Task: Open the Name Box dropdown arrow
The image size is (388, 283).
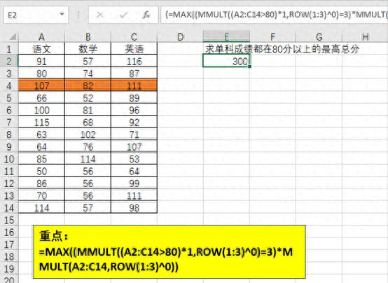Action: tap(62, 15)
